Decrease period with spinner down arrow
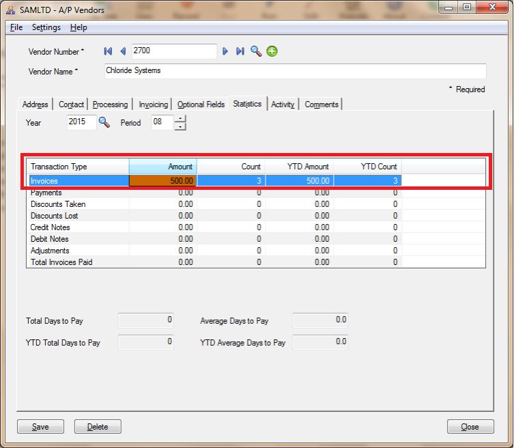The height and width of the screenshot is (448, 514). pyautogui.click(x=180, y=126)
